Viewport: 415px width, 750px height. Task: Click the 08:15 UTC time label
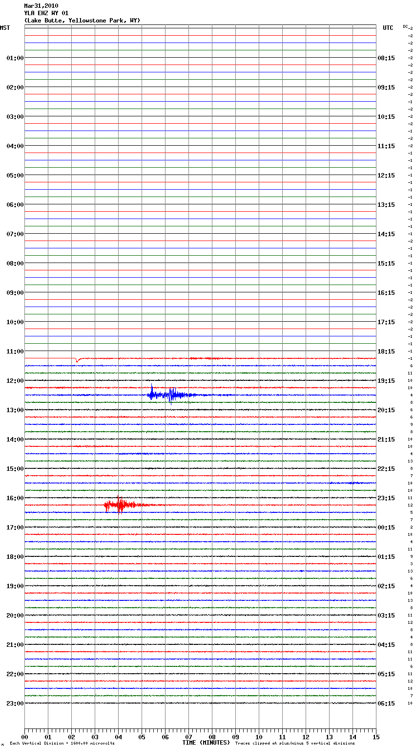click(x=386, y=58)
